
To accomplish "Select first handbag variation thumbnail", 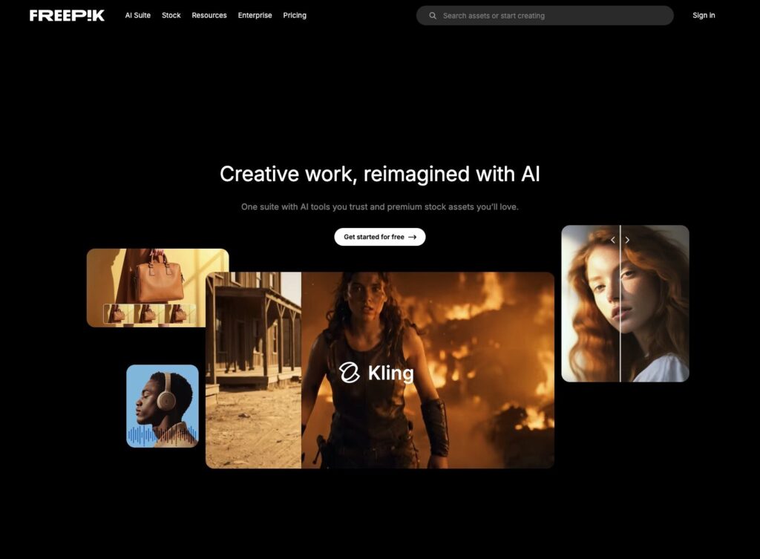I will [118, 314].
